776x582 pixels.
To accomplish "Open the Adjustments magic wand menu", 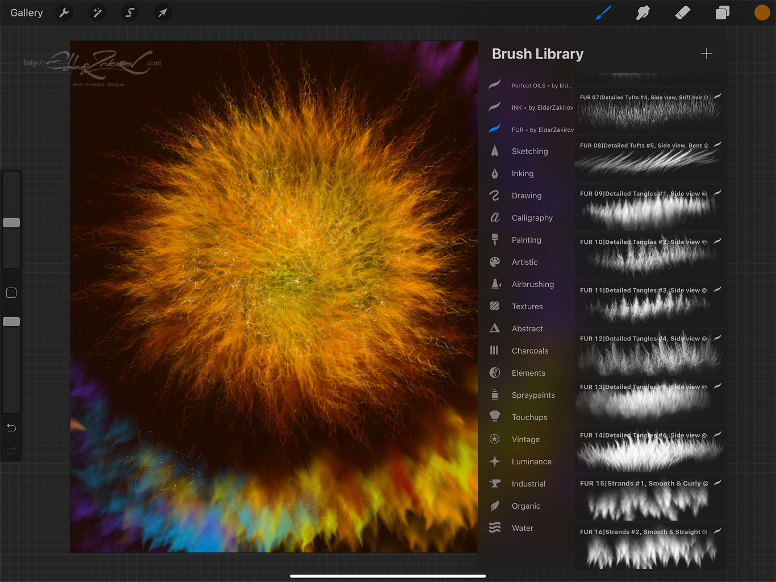I will click(x=97, y=13).
